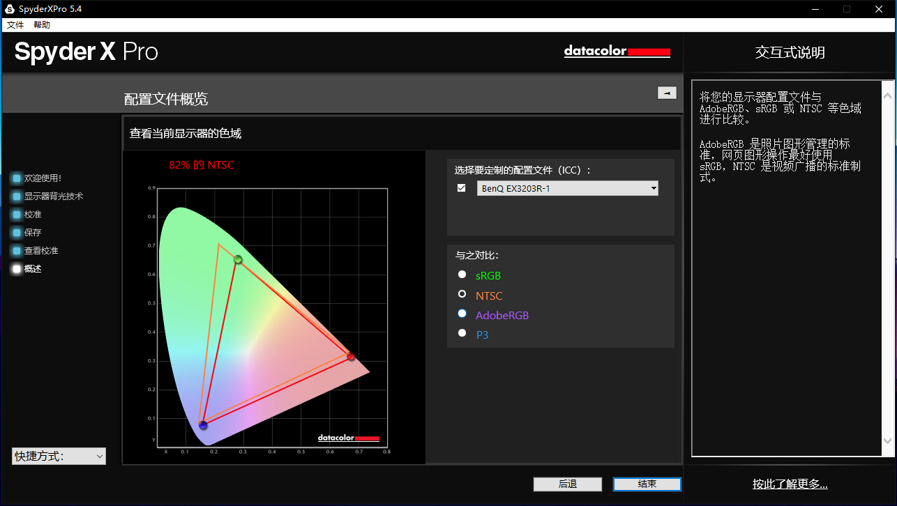Open the 按此了解更多... link
This screenshot has width=897, height=506.
[790, 484]
